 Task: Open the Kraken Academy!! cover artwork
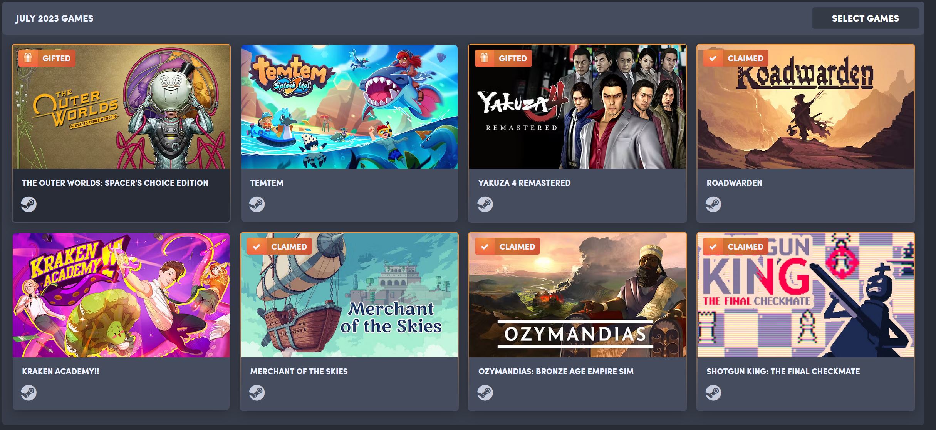click(x=121, y=295)
